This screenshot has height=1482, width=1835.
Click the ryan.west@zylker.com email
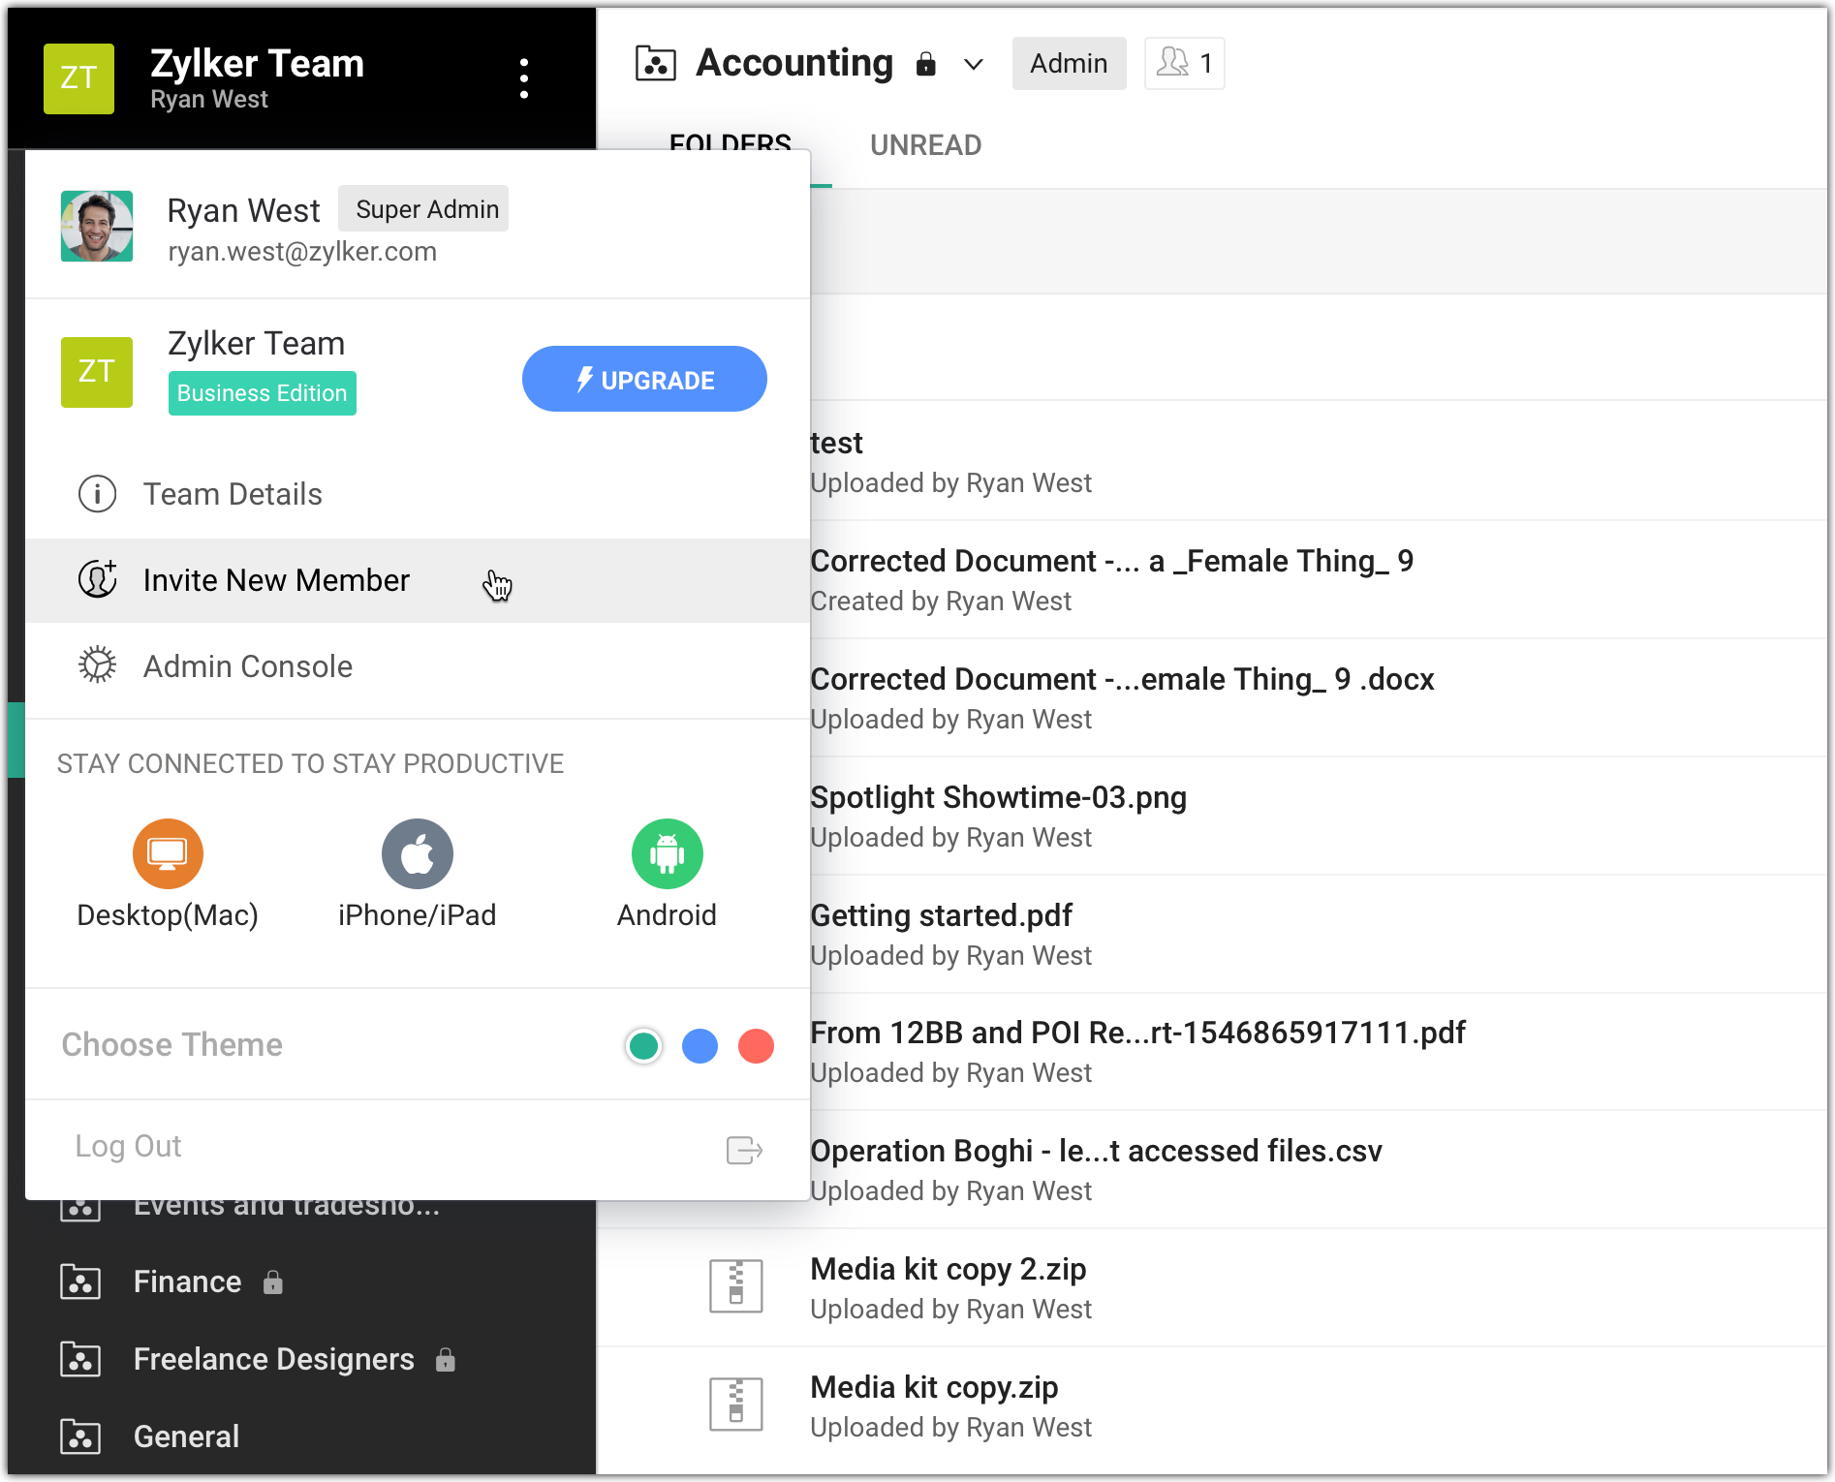[302, 252]
